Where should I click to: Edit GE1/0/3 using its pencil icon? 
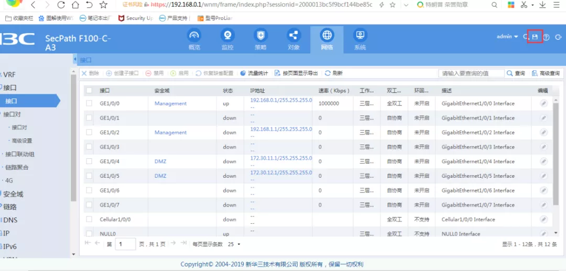[543, 147]
